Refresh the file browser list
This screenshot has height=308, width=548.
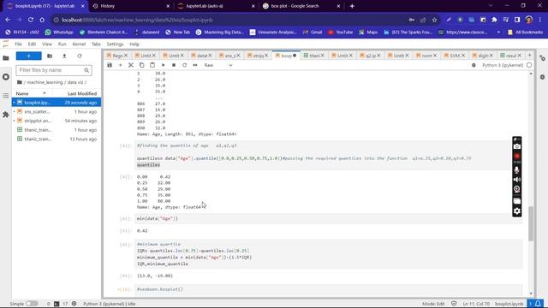pyautogui.click(x=80, y=56)
